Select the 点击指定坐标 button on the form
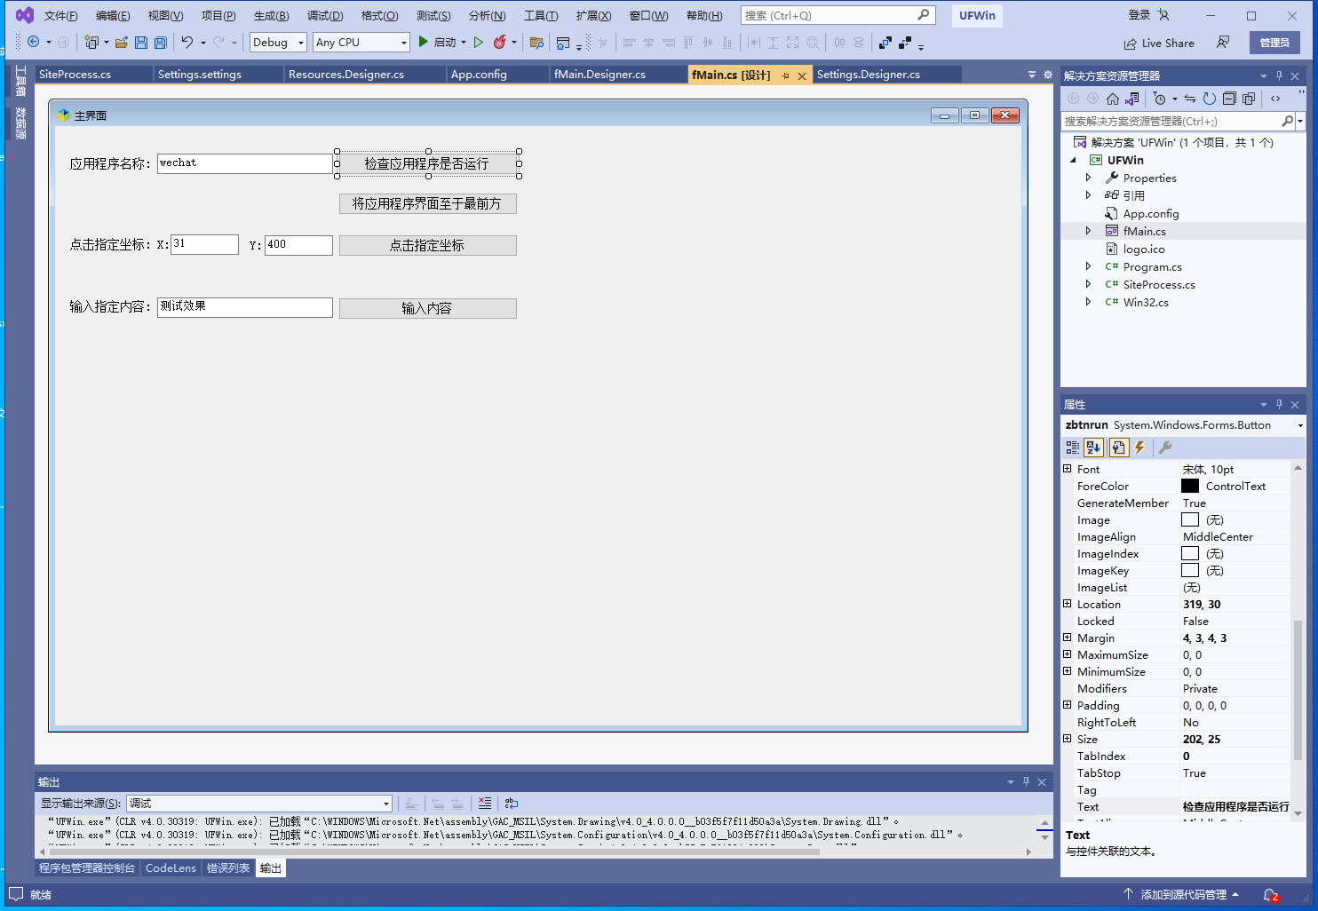The height and width of the screenshot is (911, 1318). (x=427, y=245)
